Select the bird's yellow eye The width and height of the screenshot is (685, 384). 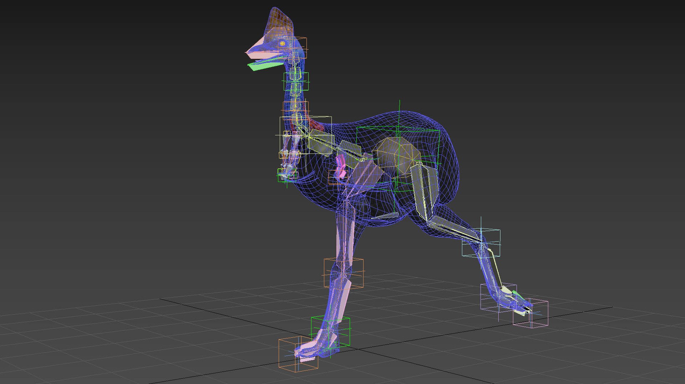pos(283,43)
